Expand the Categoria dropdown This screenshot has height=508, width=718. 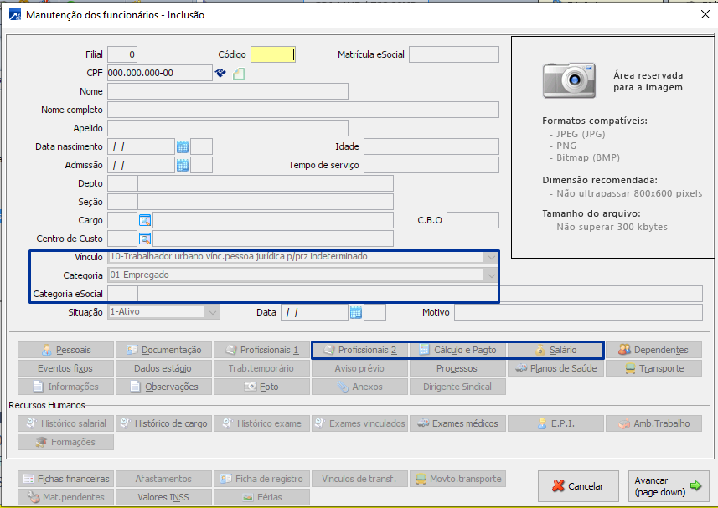(x=491, y=275)
